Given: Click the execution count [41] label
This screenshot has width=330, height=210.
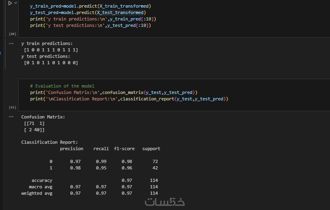Looking at the screenshot, I should 12,107.
